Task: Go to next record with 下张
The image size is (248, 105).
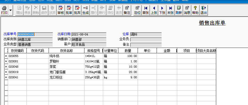Action: [162, 10]
